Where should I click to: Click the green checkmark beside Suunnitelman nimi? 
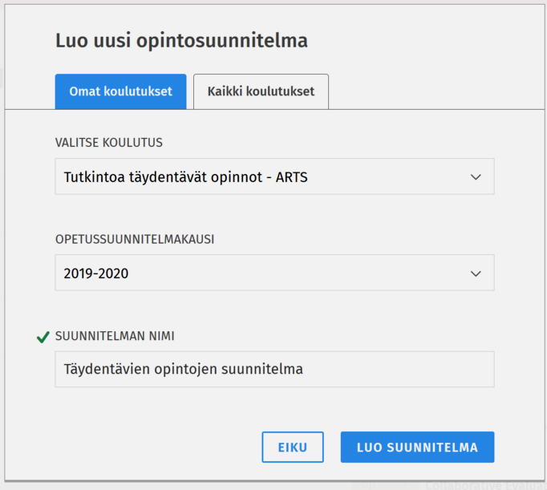[43, 338]
